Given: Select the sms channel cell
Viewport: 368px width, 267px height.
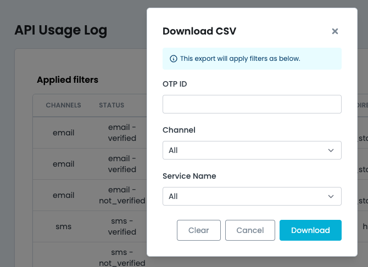Looking at the screenshot, I should click(x=63, y=226).
